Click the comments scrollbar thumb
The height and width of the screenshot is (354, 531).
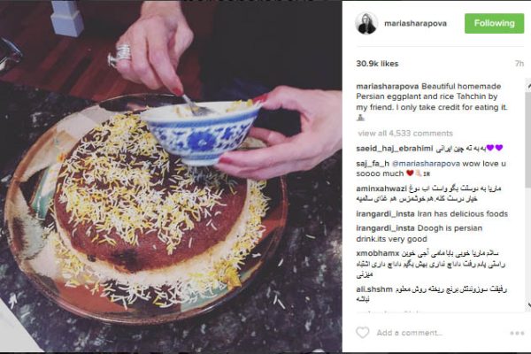click(528, 139)
